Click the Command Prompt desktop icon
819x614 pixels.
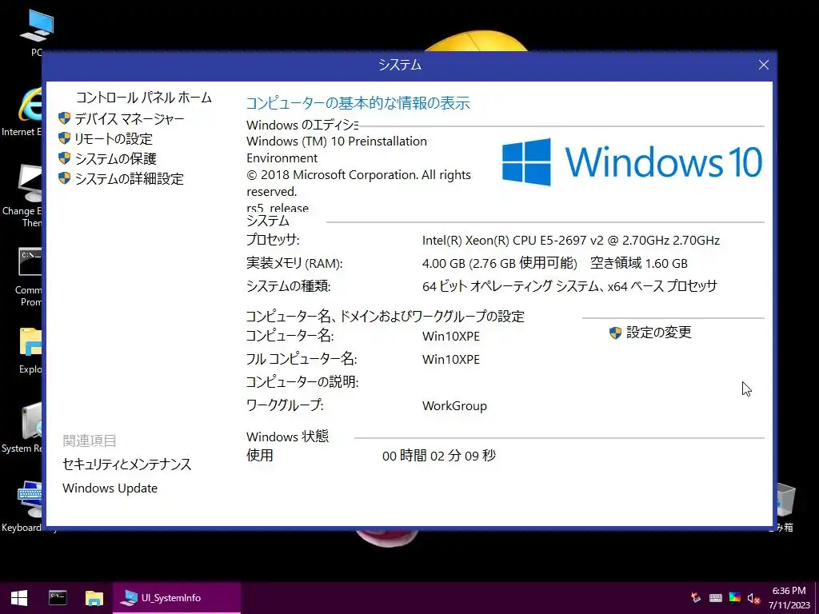(26, 277)
